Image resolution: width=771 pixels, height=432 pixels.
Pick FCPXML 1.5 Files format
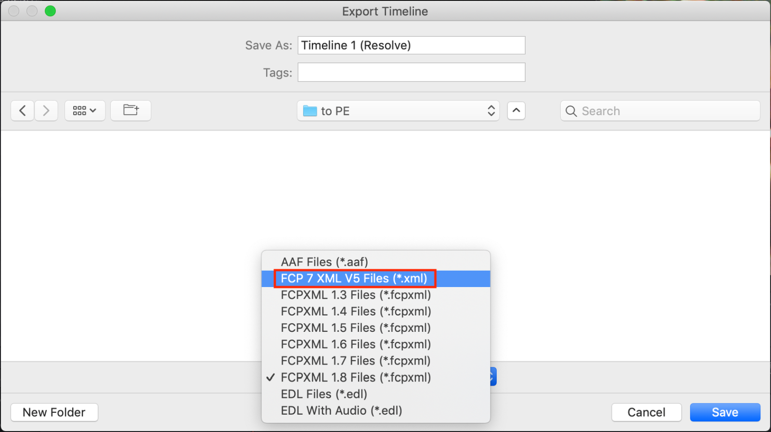[x=356, y=328]
